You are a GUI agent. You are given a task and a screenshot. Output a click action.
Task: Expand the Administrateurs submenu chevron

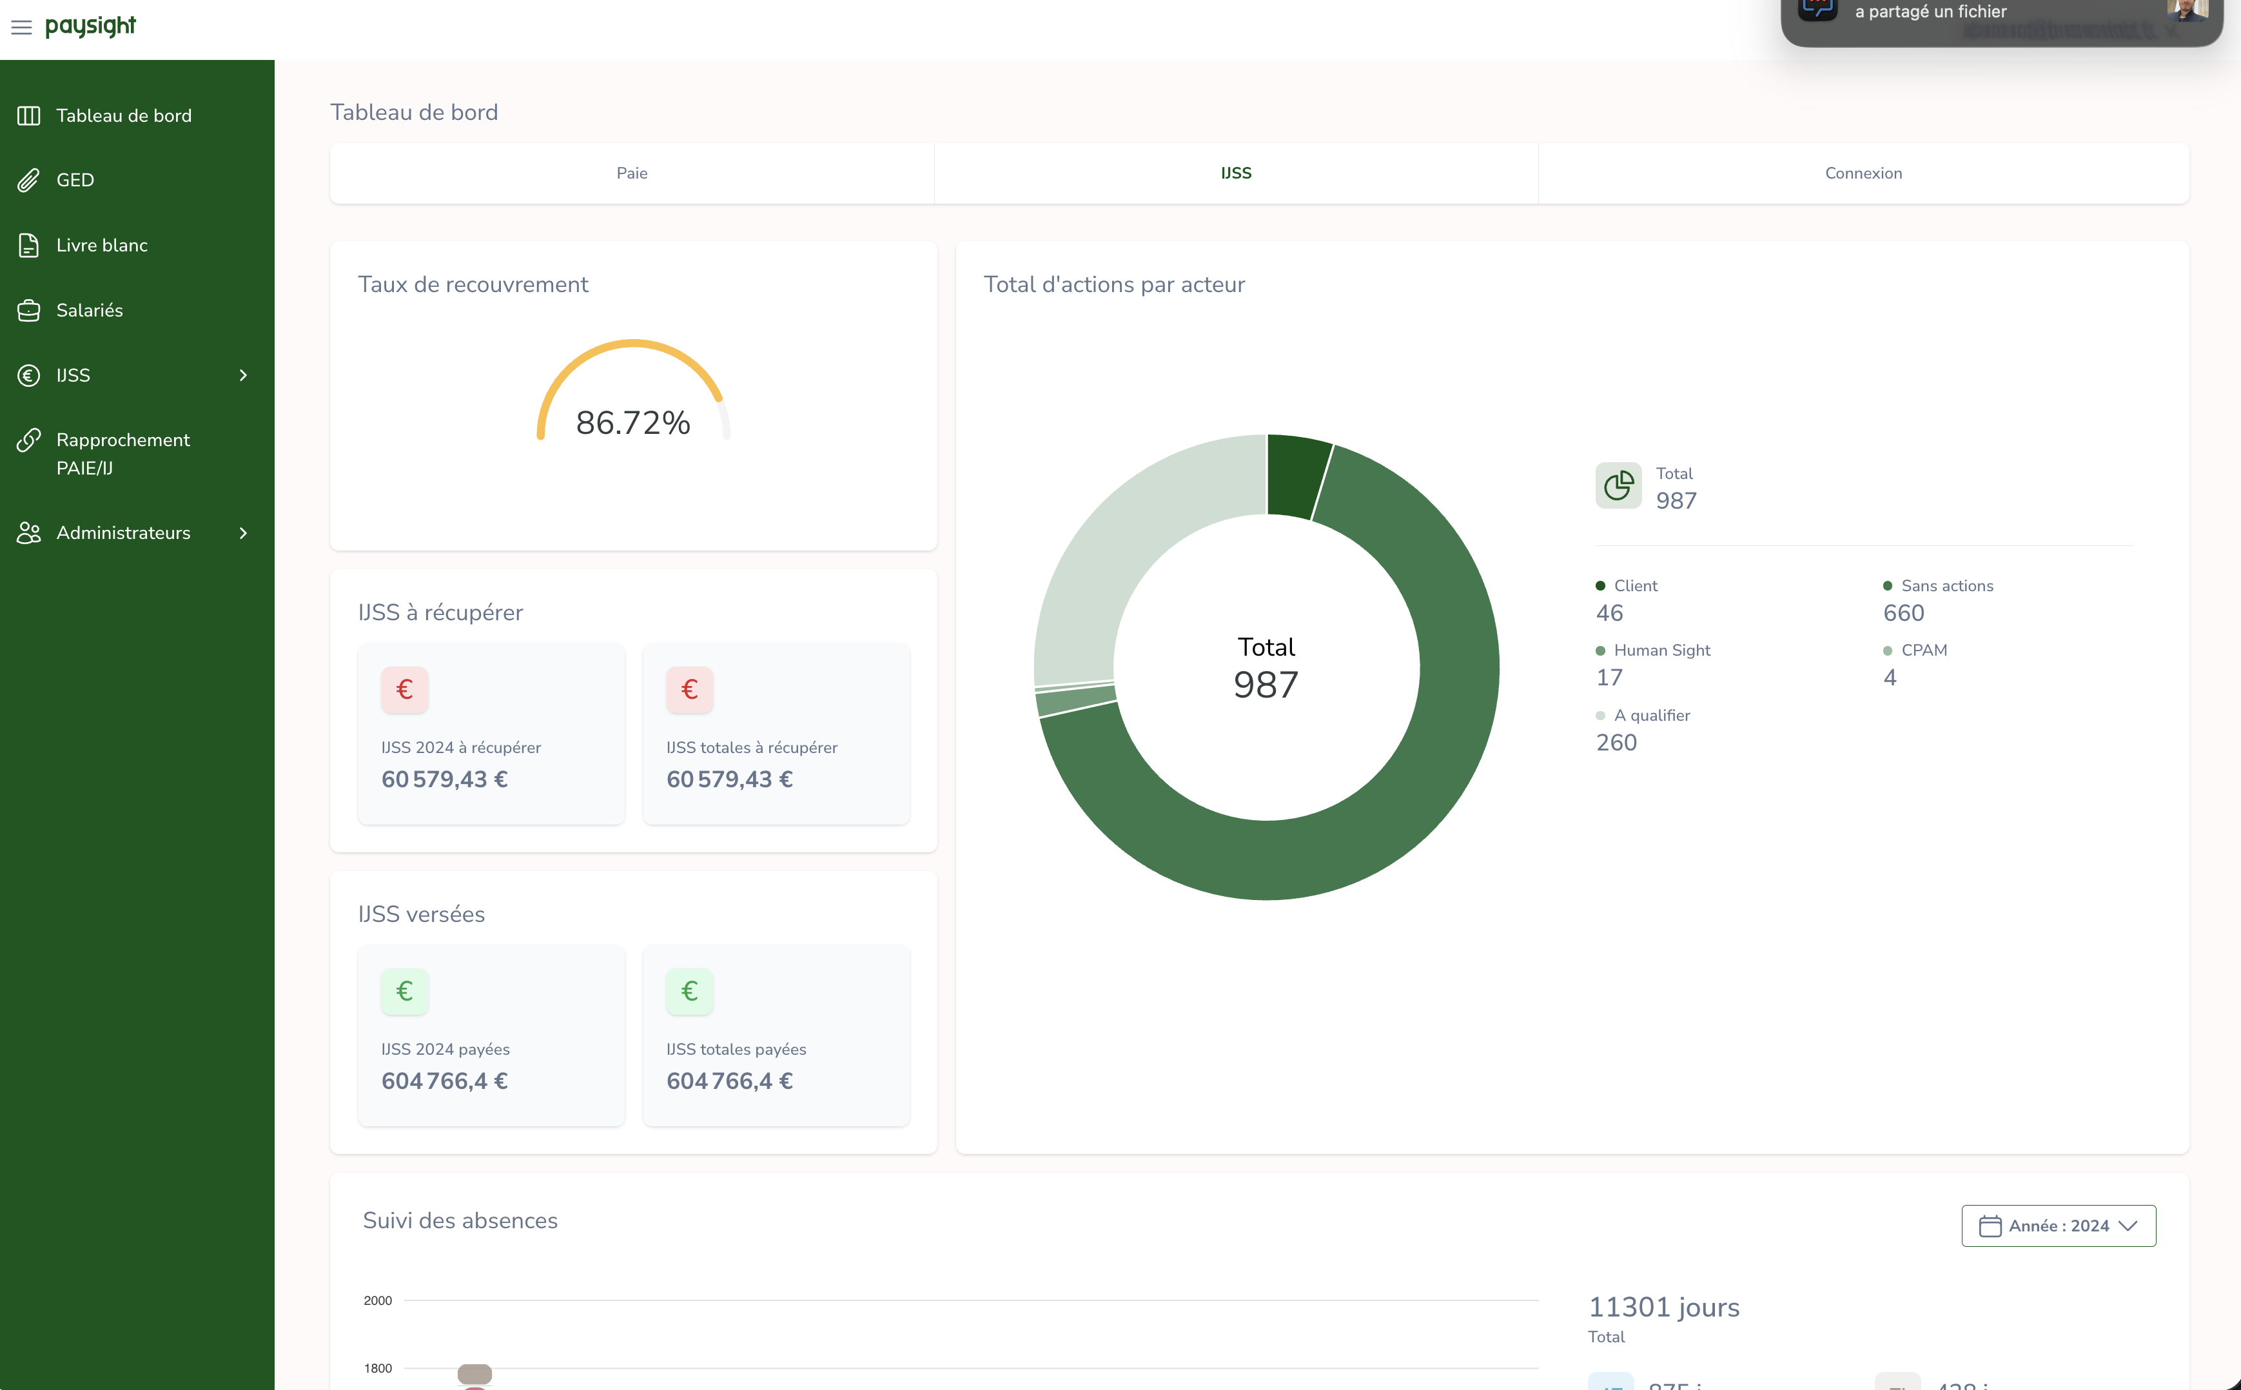click(x=242, y=533)
